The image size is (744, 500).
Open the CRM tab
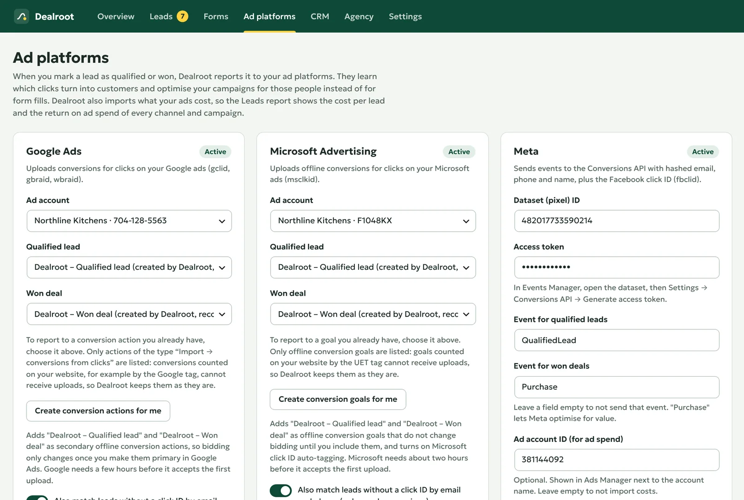(x=320, y=16)
